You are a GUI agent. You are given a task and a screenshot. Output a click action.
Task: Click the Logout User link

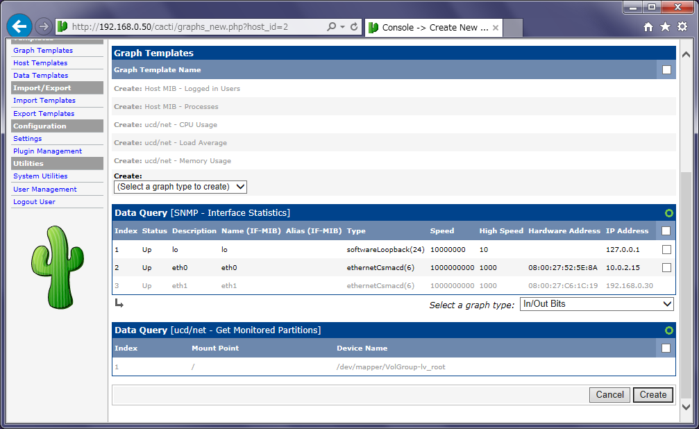(x=34, y=202)
